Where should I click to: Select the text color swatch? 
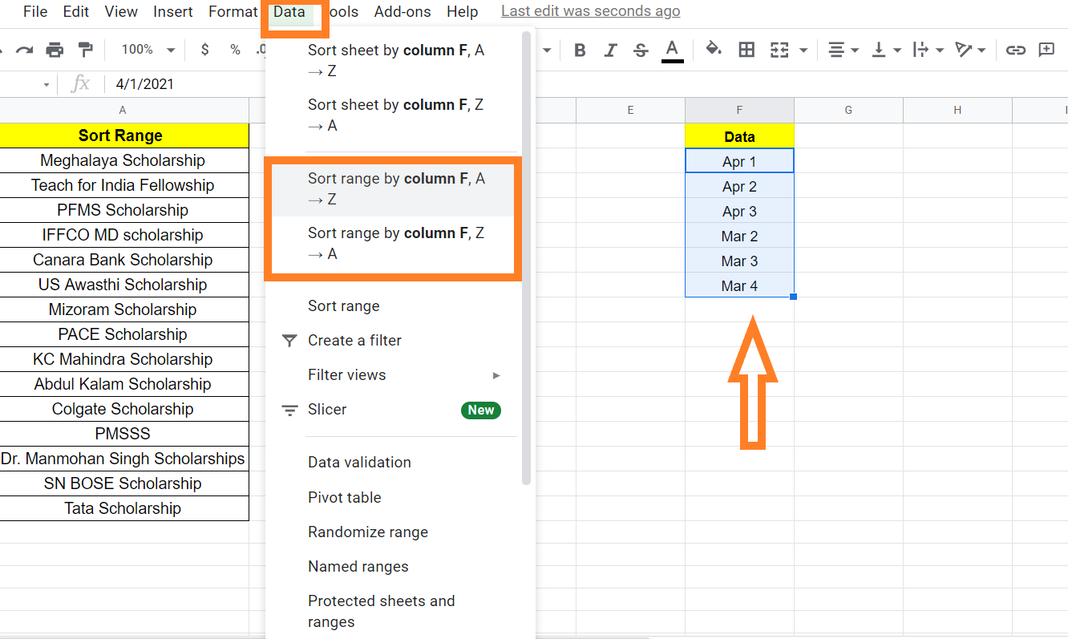pyautogui.click(x=672, y=50)
